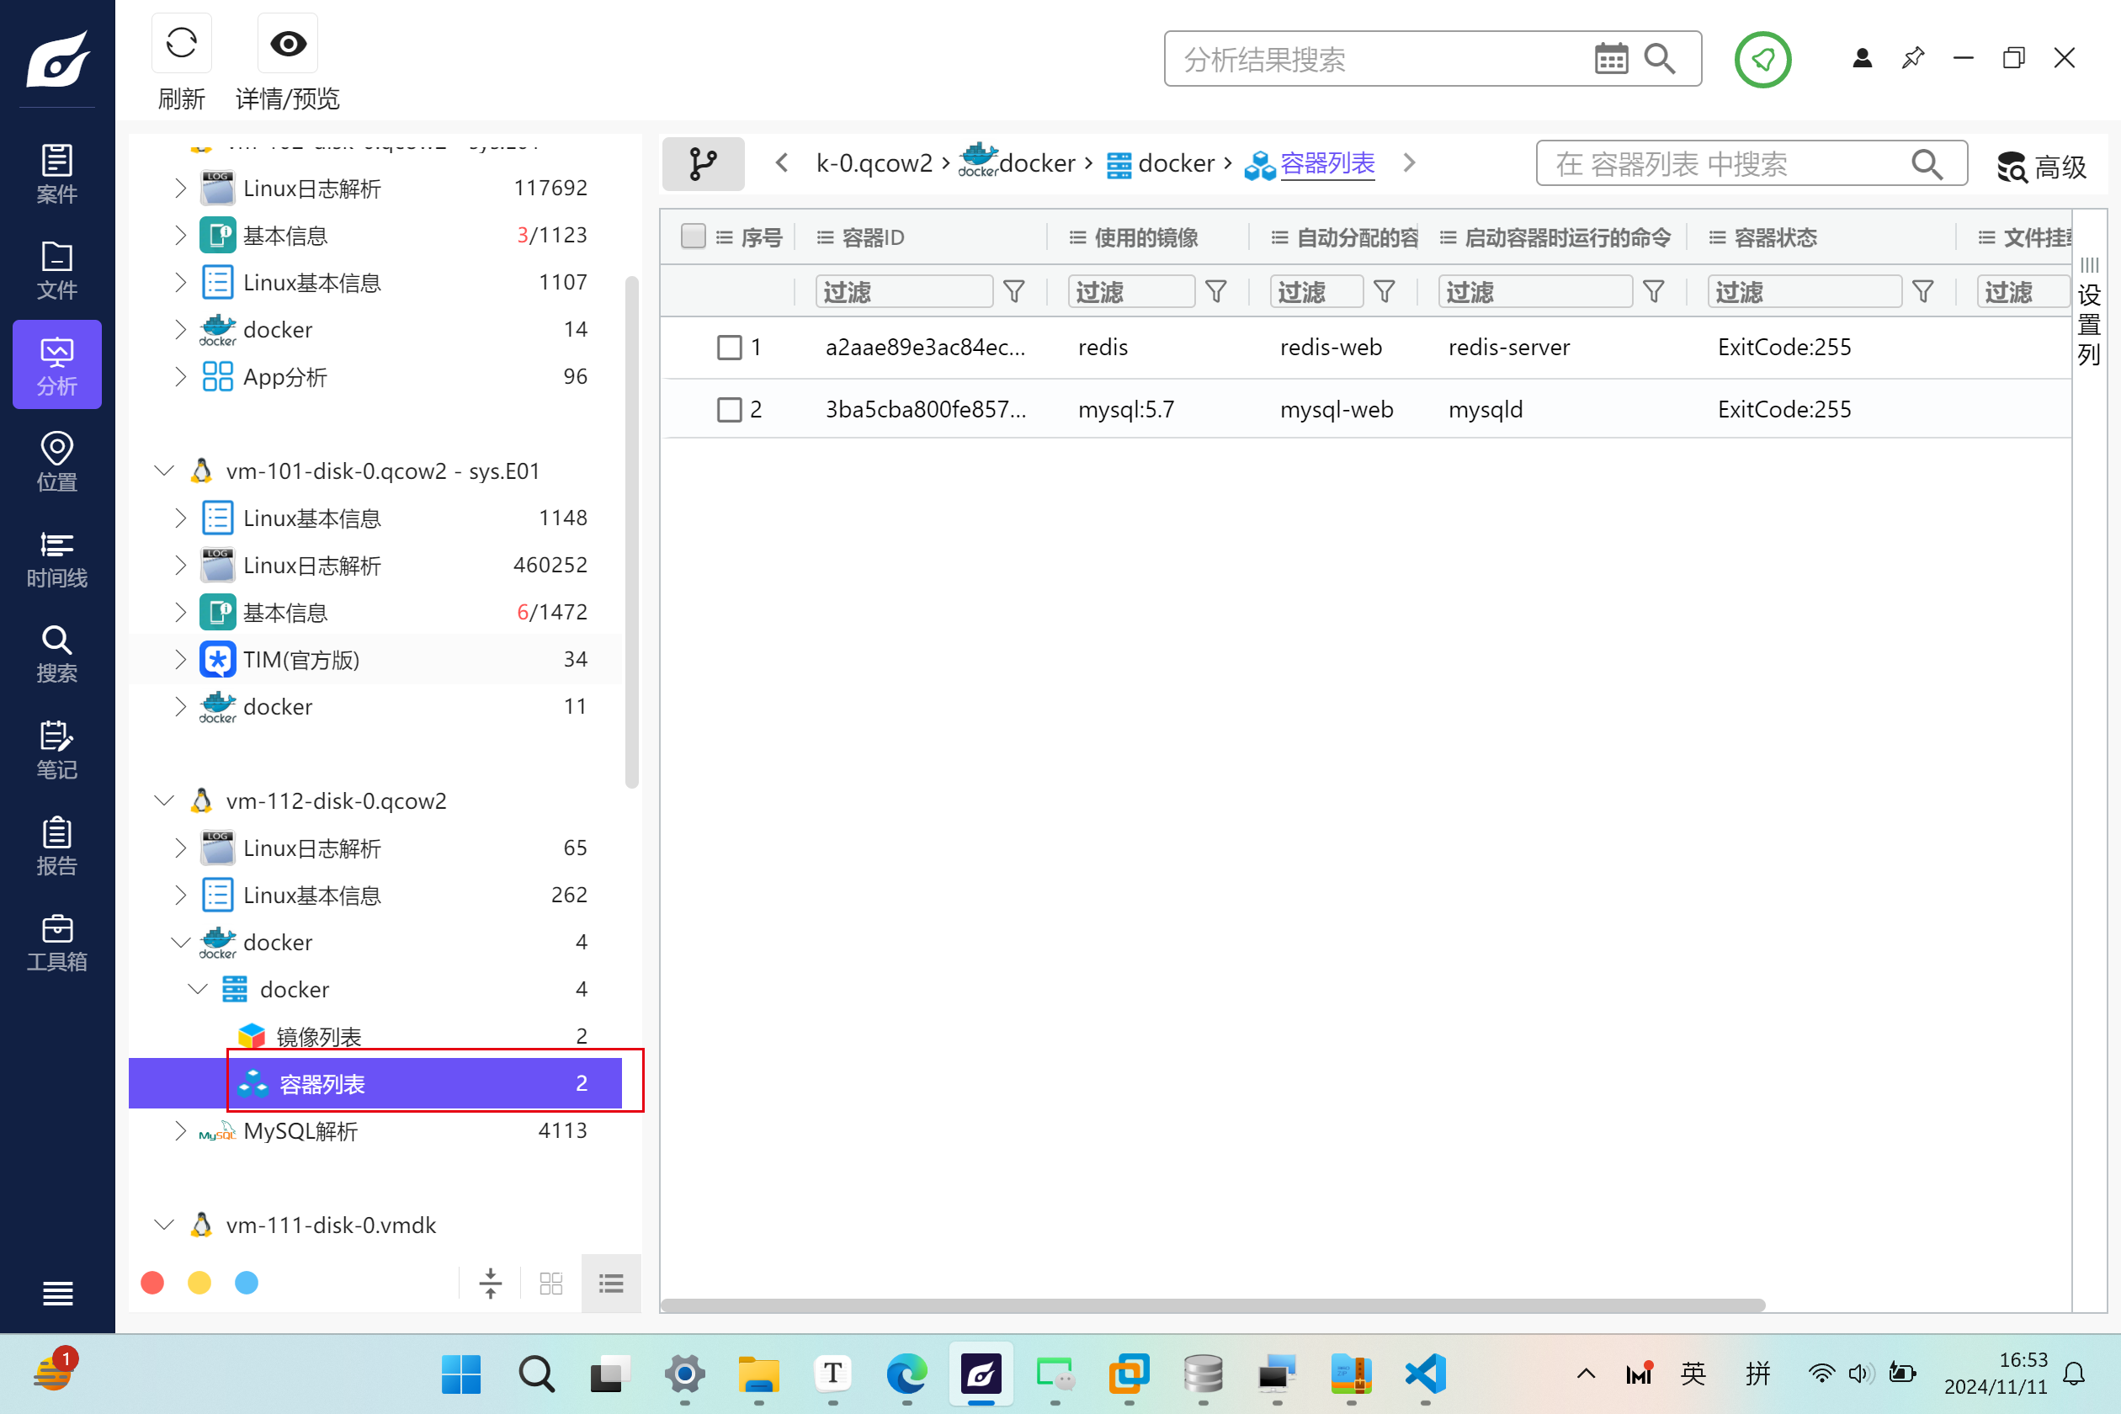Open File Explorer from taskbar

757,1374
